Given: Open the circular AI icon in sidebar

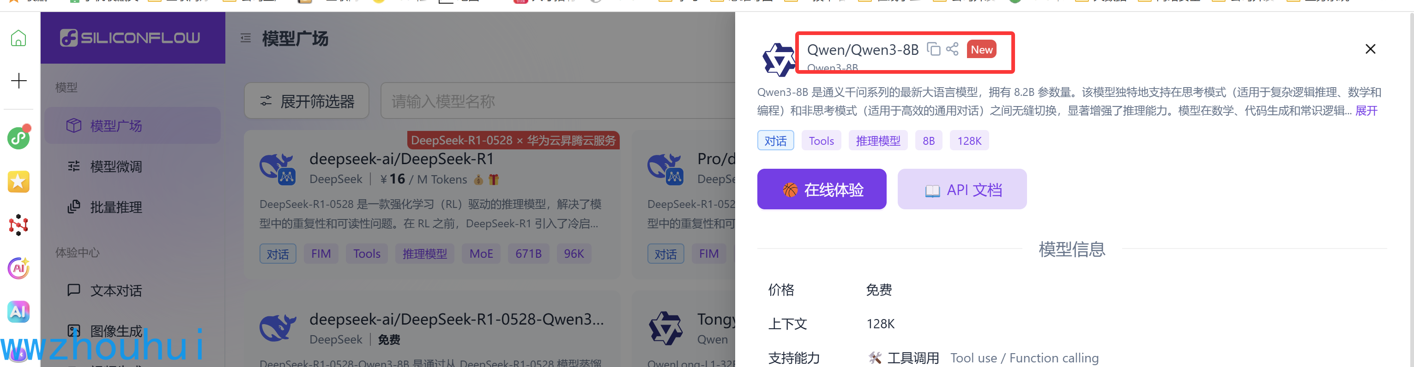Looking at the screenshot, I should click(x=18, y=268).
